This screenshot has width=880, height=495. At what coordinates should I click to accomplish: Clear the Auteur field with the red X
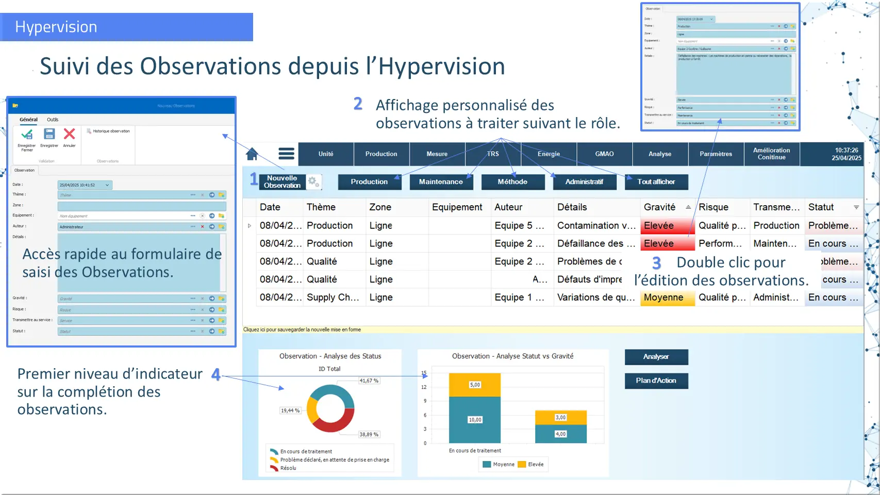202,227
